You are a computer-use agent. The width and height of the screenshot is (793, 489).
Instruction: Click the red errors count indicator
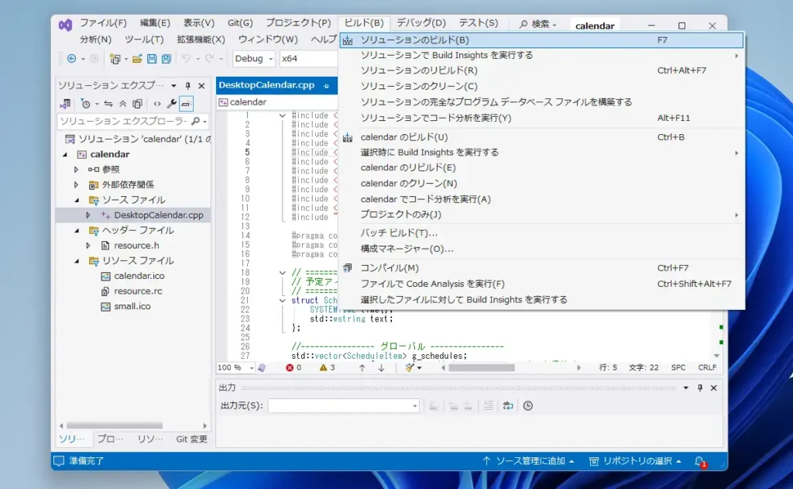(x=294, y=367)
